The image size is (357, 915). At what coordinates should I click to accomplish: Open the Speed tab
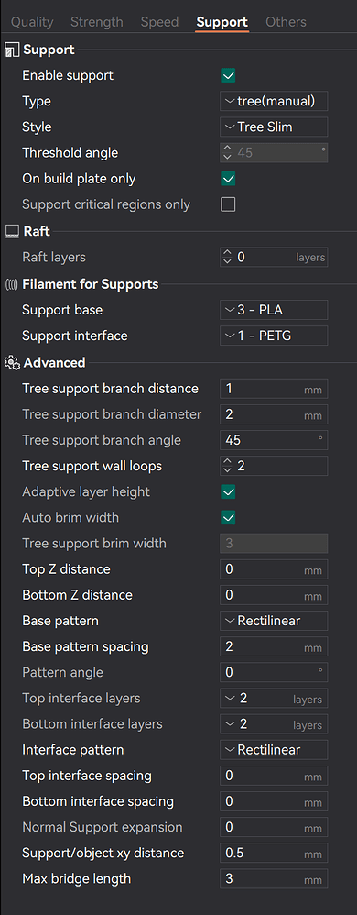(x=159, y=22)
